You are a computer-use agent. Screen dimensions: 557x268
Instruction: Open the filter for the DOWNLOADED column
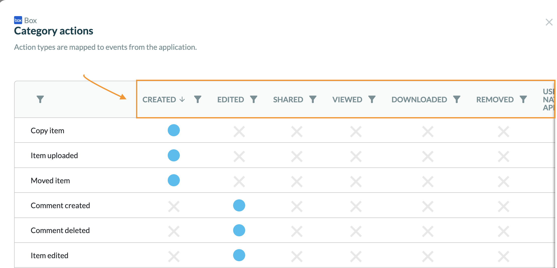(x=456, y=99)
